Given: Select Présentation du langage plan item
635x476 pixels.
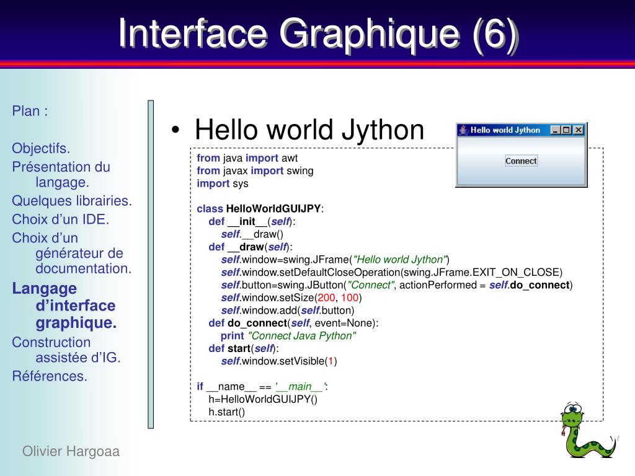Looking at the screenshot, I should (61, 174).
